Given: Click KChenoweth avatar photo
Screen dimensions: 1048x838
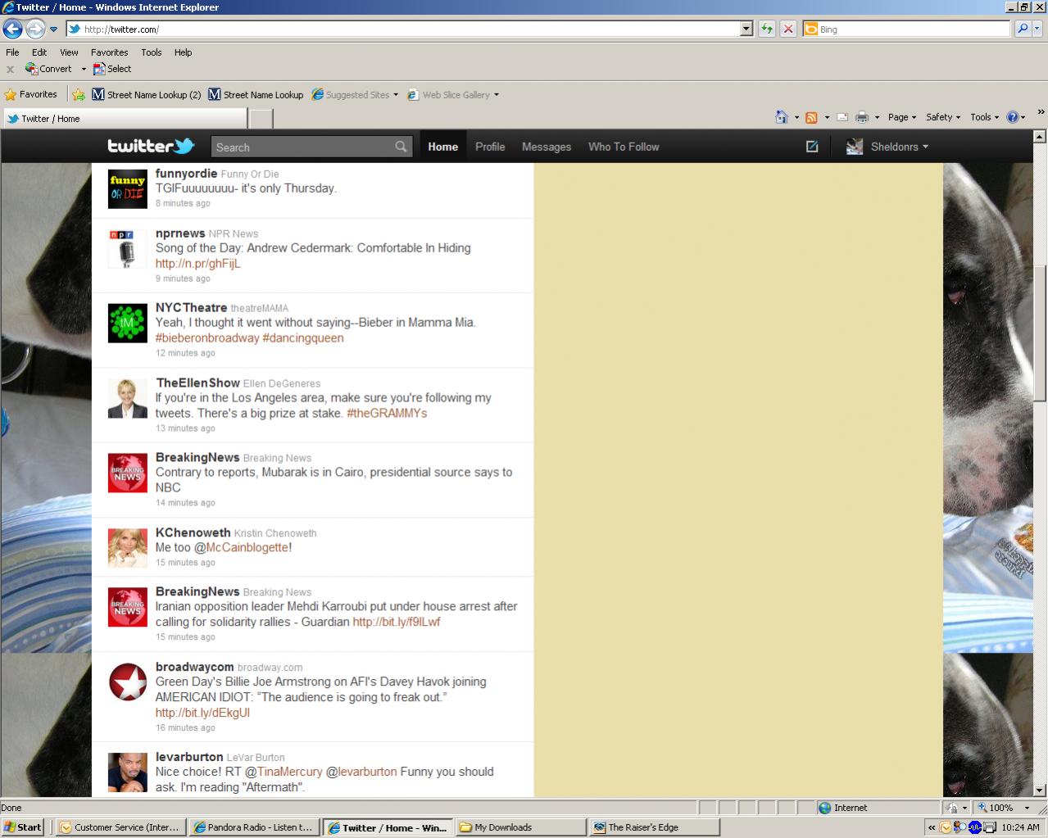Looking at the screenshot, I should click(x=128, y=548).
